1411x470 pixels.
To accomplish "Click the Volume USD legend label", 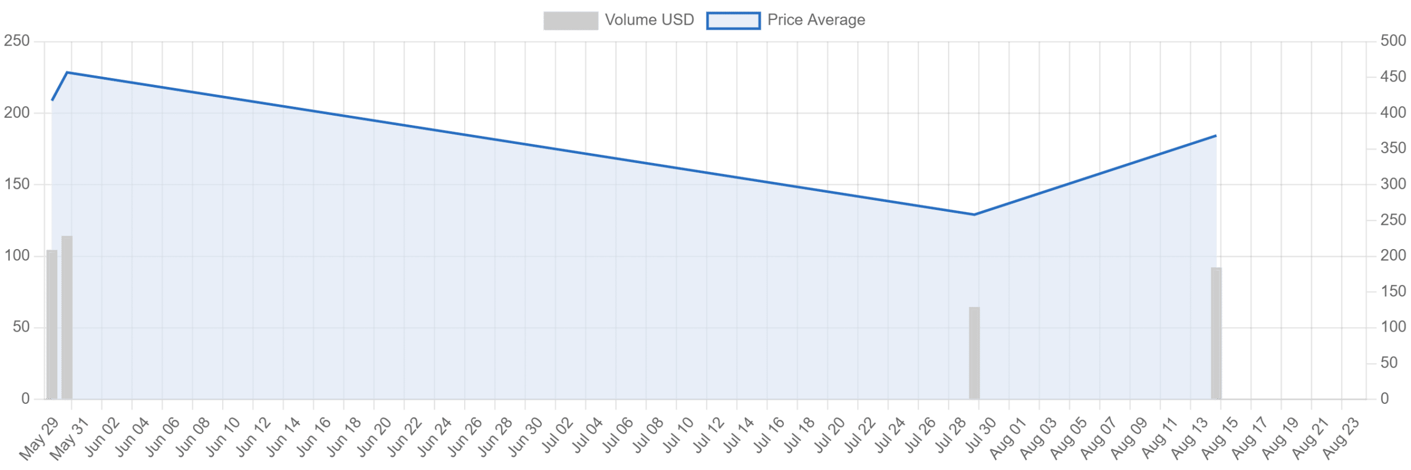I will (x=649, y=20).
